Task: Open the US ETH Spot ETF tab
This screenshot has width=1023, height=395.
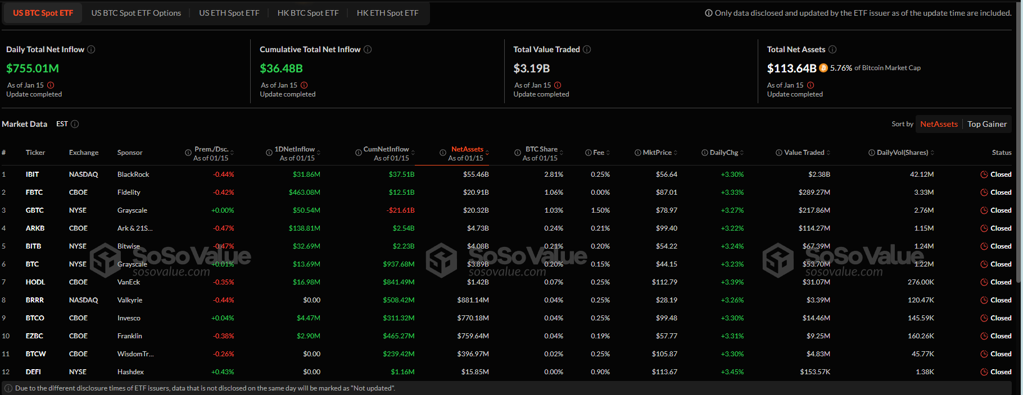Action: coord(229,13)
